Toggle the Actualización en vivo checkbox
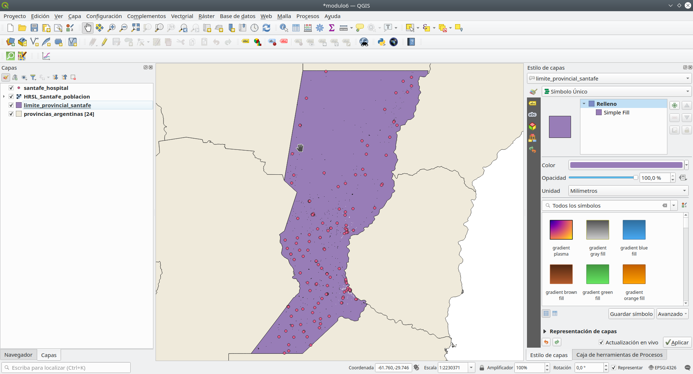 (x=601, y=342)
